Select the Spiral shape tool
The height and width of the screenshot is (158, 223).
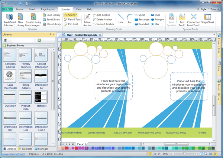(143, 15)
